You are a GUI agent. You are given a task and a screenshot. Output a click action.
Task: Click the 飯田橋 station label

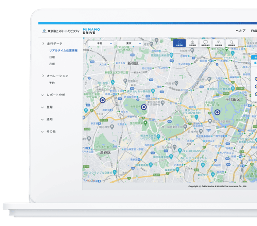pyautogui.click(x=203, y=61)
